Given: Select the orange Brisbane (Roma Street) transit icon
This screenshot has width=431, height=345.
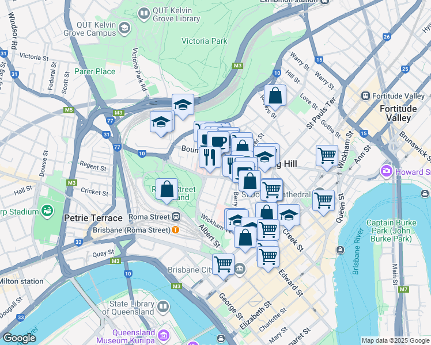Looking at the screenshot, I should (x=175, y=229).
